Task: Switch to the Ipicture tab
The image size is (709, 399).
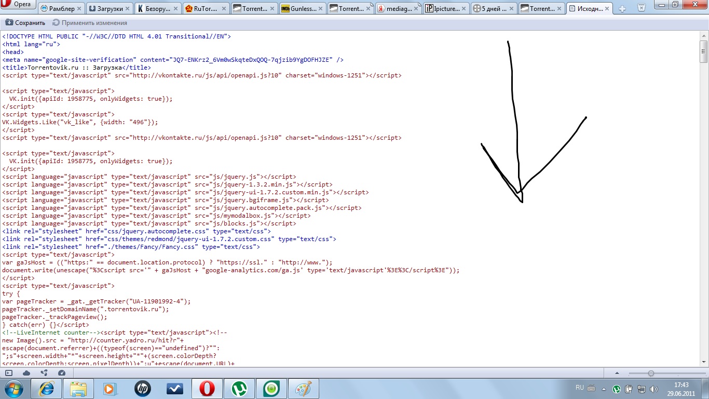Action: 446,8
